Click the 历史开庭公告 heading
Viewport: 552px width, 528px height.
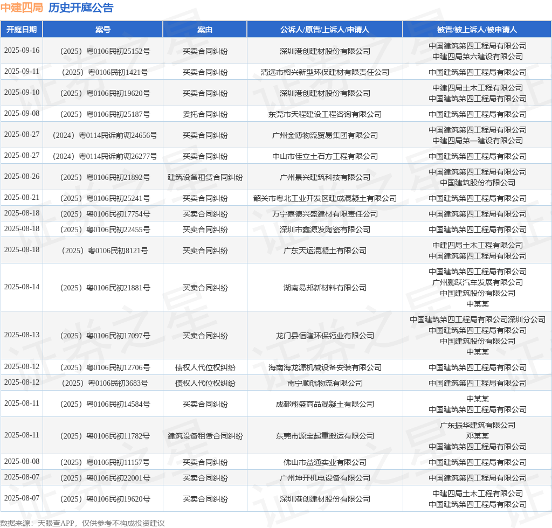point(81,8)
